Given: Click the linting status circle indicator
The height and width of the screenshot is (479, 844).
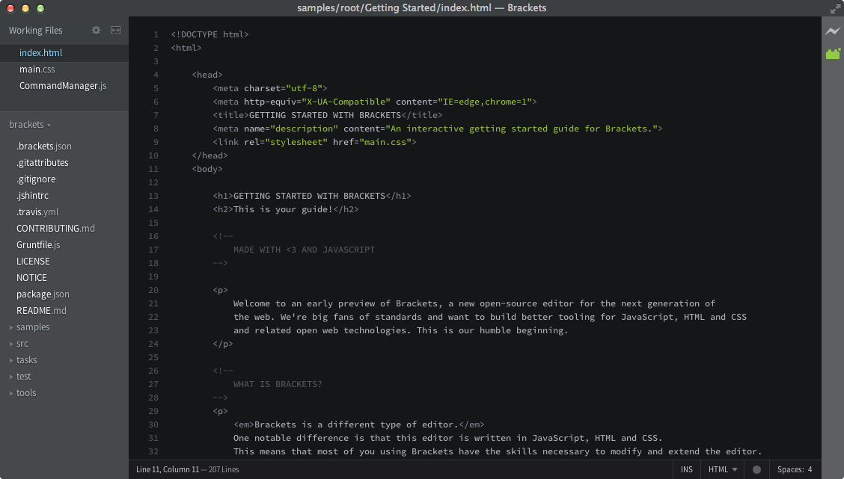Looking at the screenshot, I should click(756, 469).
